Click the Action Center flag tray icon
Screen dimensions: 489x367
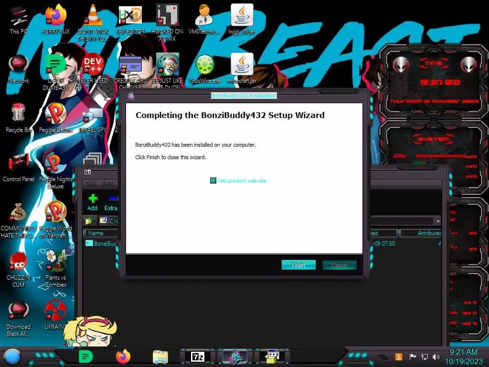click(x=413, y=356)
